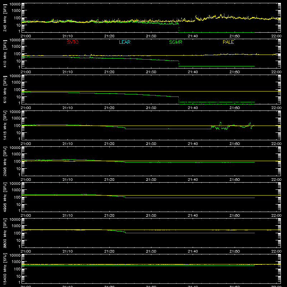Click the 100 y-axis label of 610 MHz panel
Image resolution: width=287 pixels, height=287 pixels.
pyautogui.click(x=17, y=90)
